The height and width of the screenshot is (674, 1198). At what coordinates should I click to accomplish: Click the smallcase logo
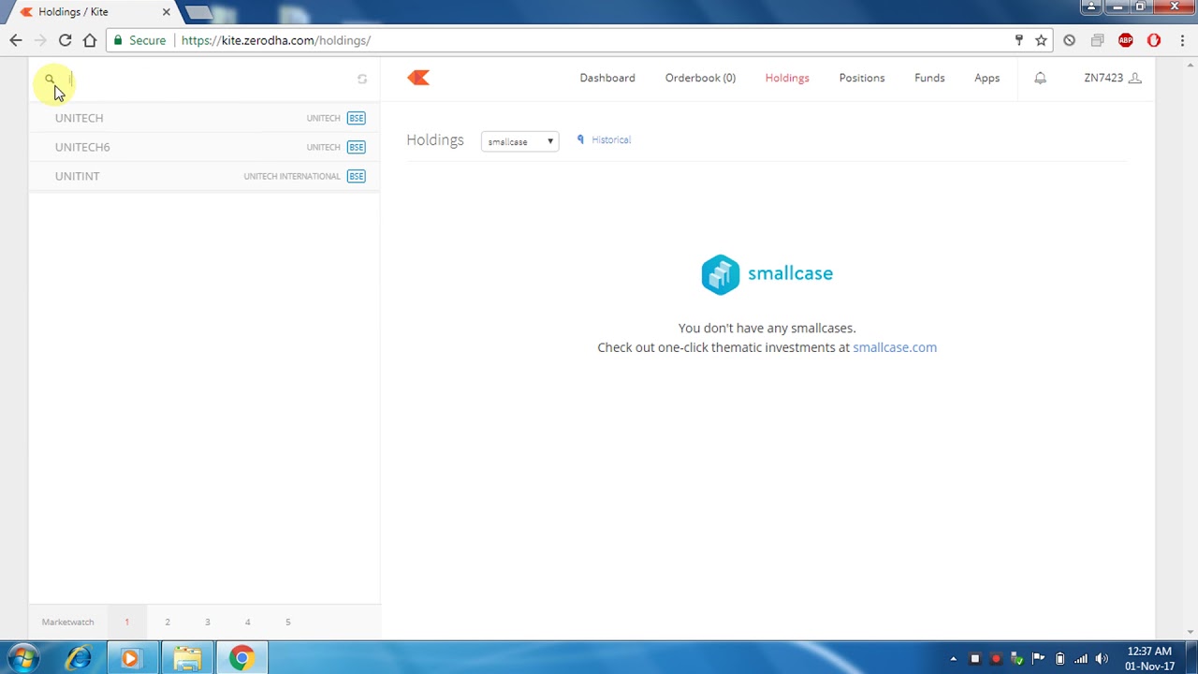[767, 274]
